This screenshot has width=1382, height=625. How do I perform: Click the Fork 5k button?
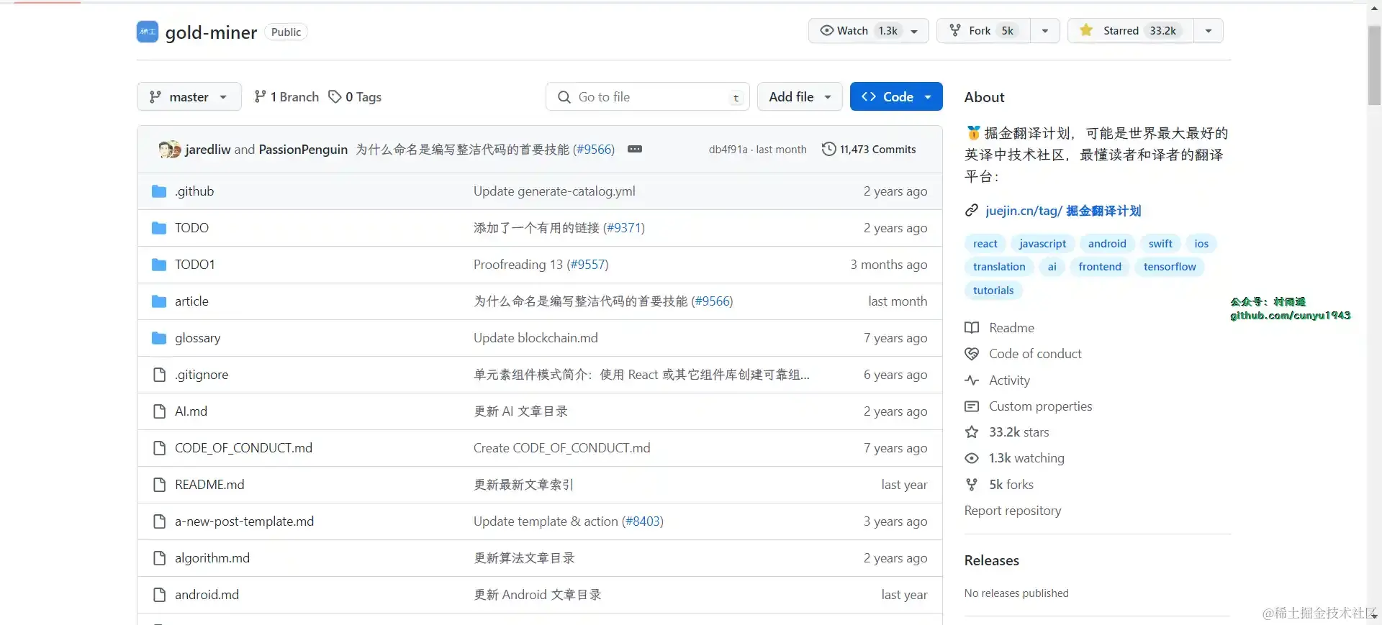point(984,30)
